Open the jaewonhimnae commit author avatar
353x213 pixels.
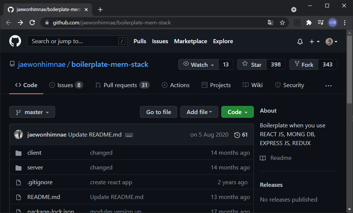(x=19, y=135)
